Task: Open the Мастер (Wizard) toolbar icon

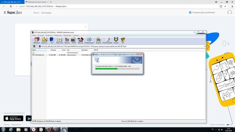Action: click(80, 40)
